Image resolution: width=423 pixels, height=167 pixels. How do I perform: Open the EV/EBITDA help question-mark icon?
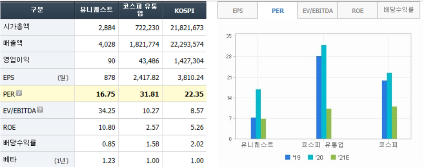pyautogui.click(x=40, y=110)
